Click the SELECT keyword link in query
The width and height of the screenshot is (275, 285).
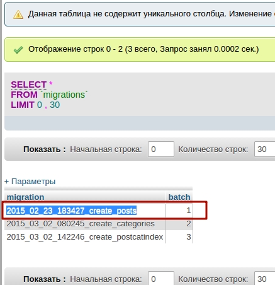coord(29,84)
